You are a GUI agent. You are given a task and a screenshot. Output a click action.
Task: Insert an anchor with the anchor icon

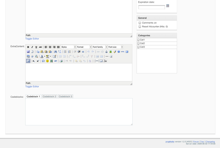[x=106, y=52]
